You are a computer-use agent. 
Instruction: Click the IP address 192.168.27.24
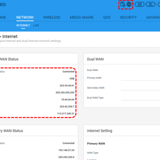[x=67, y=150]
